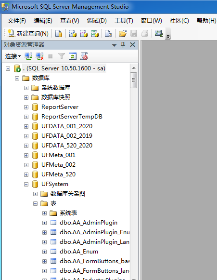217x280 pixels.
Task: Click the New Query (新建查询) button
Action: tap(28, 33)
